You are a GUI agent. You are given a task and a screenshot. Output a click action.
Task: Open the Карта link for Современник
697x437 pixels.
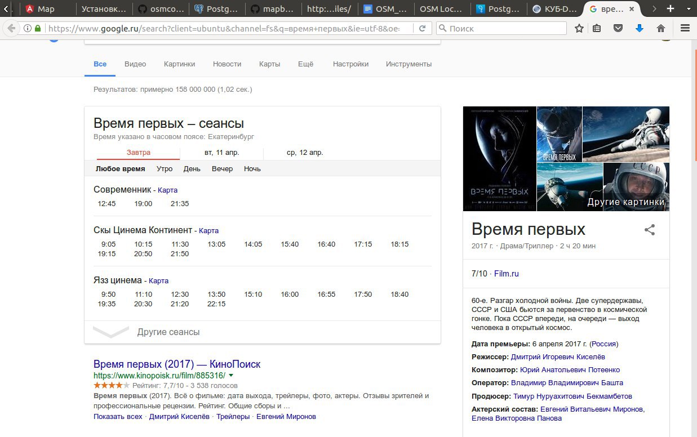(x=168, y=190)
